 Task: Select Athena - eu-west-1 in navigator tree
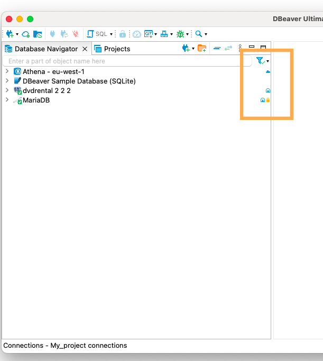pyautogui.click(x=53, y=71)
